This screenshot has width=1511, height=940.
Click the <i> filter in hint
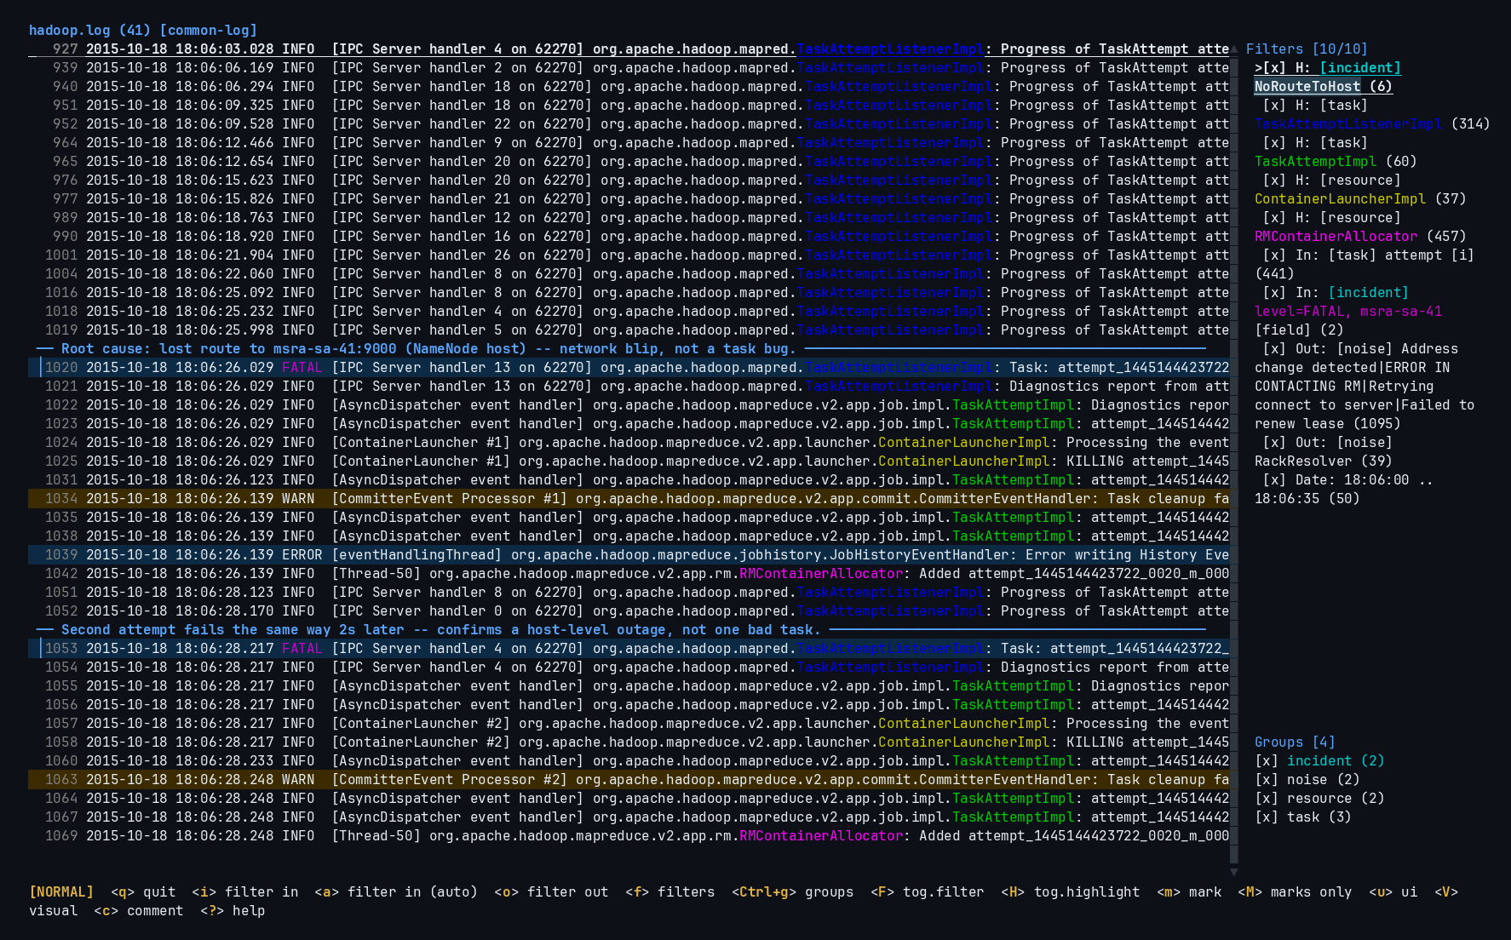(x=245, y=892)
